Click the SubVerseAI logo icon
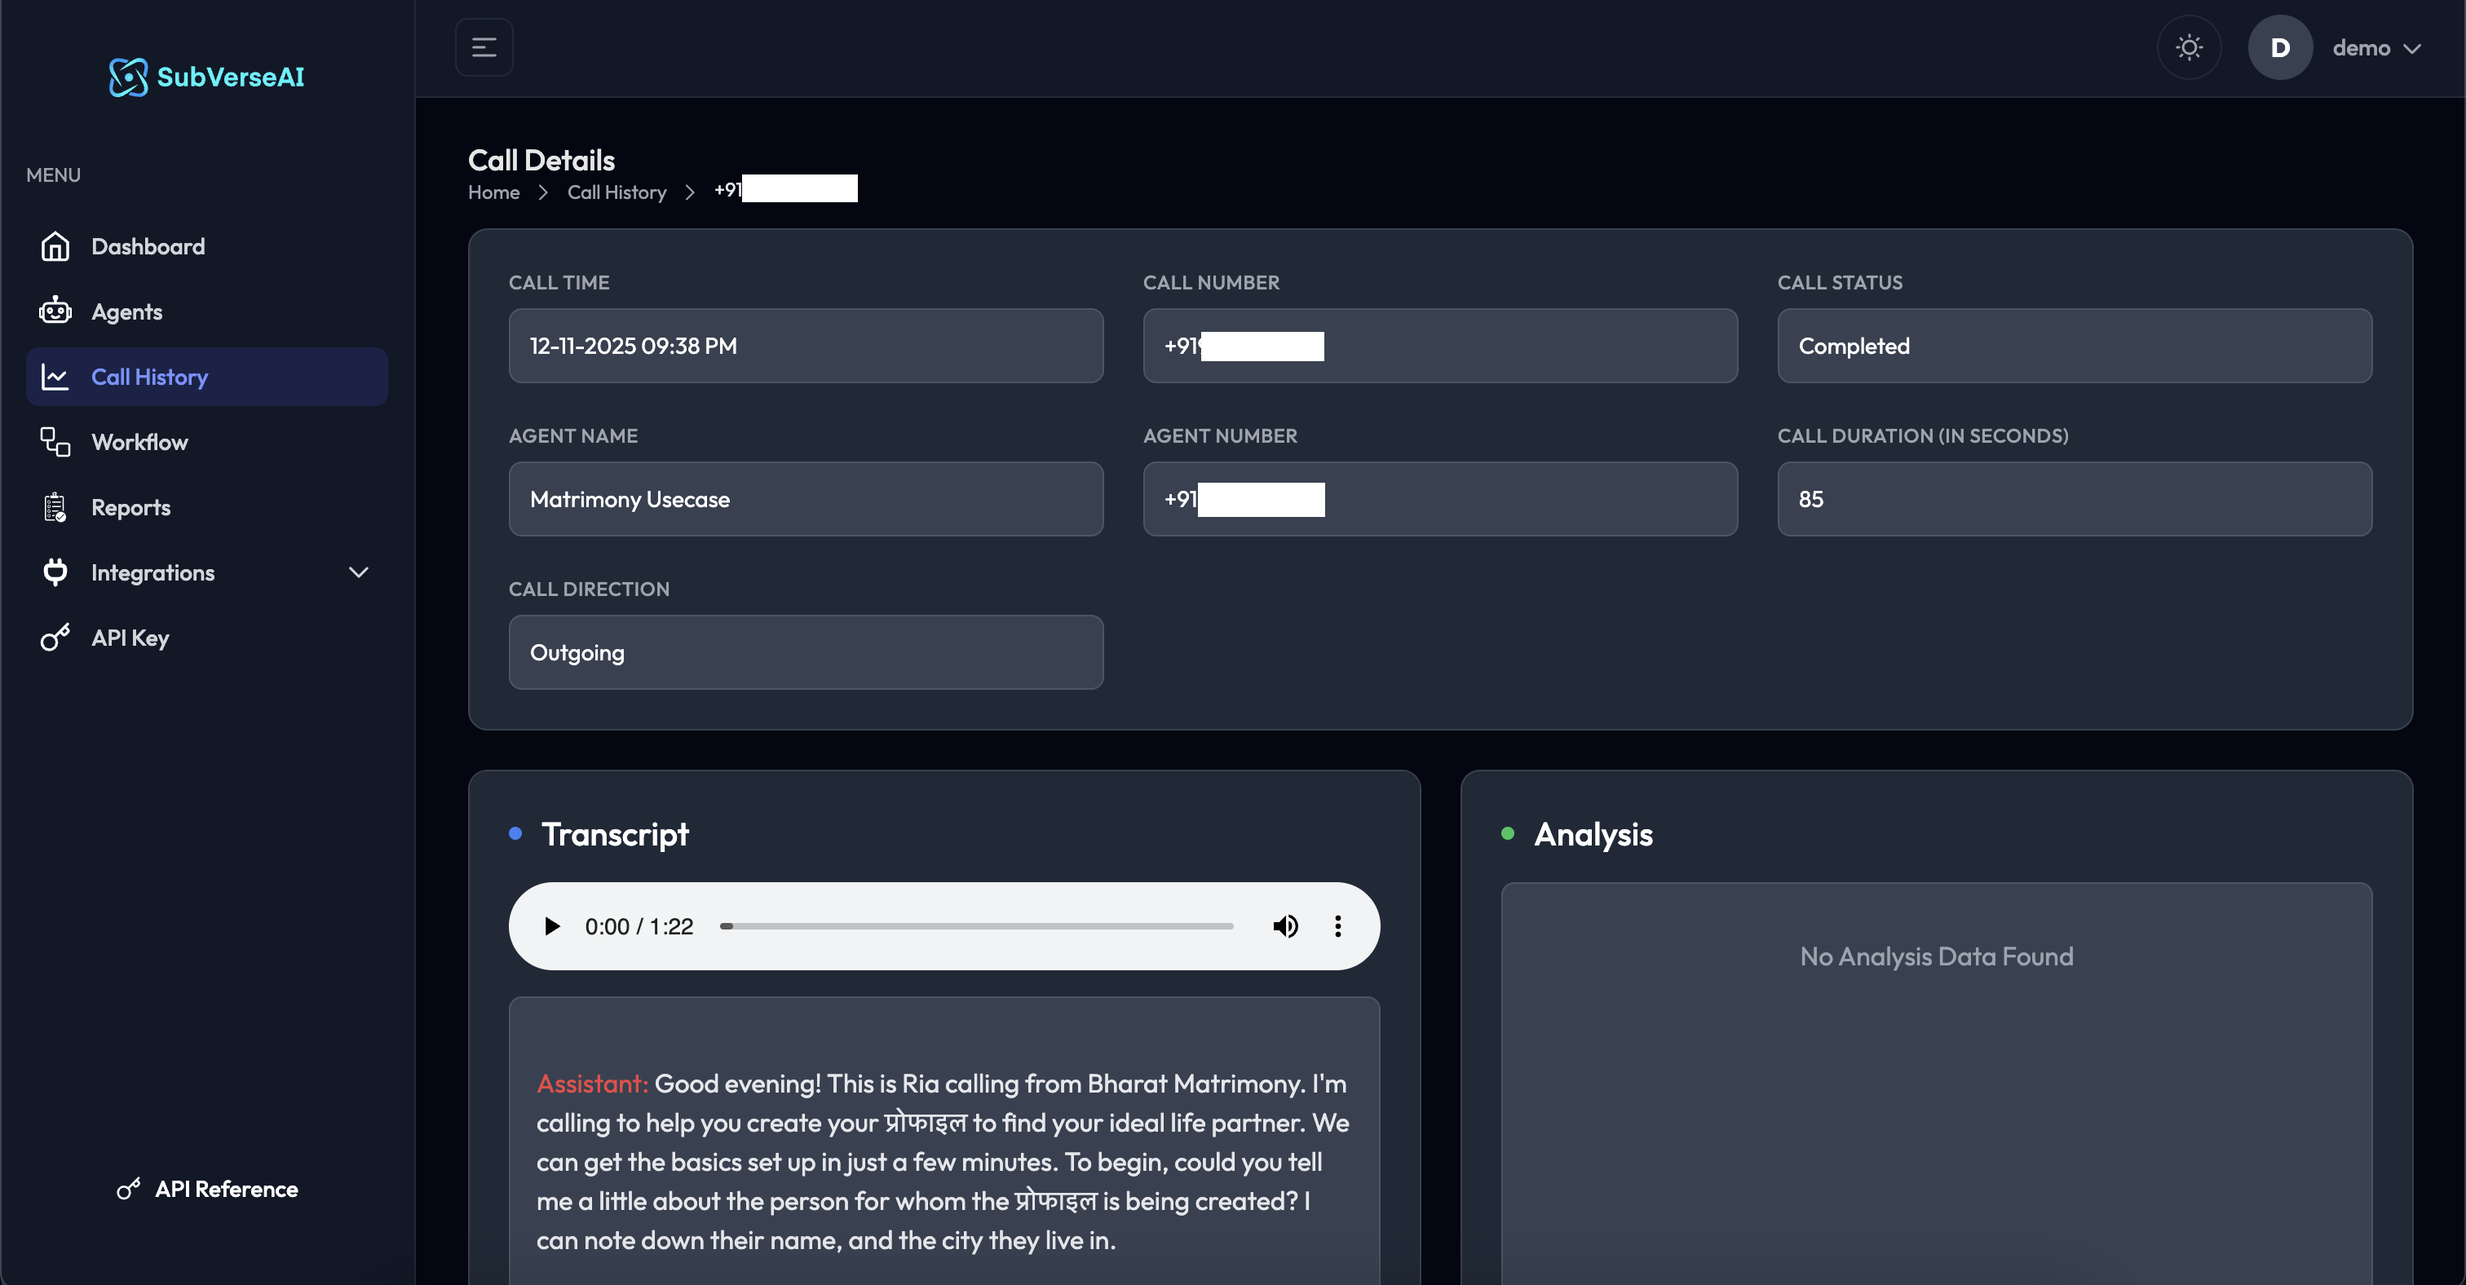Screen dimensions: 2466x1285 (x=128, y=77)
